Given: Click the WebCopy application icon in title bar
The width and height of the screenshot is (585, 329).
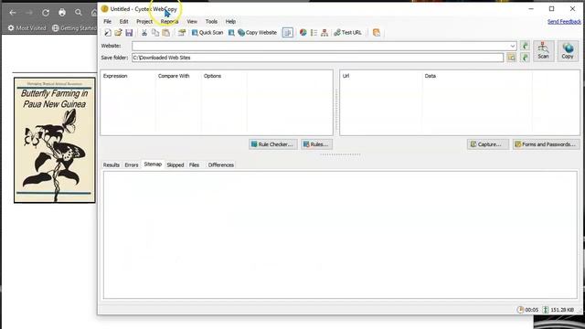Looking at the screenshot, I should click(105, 9).
